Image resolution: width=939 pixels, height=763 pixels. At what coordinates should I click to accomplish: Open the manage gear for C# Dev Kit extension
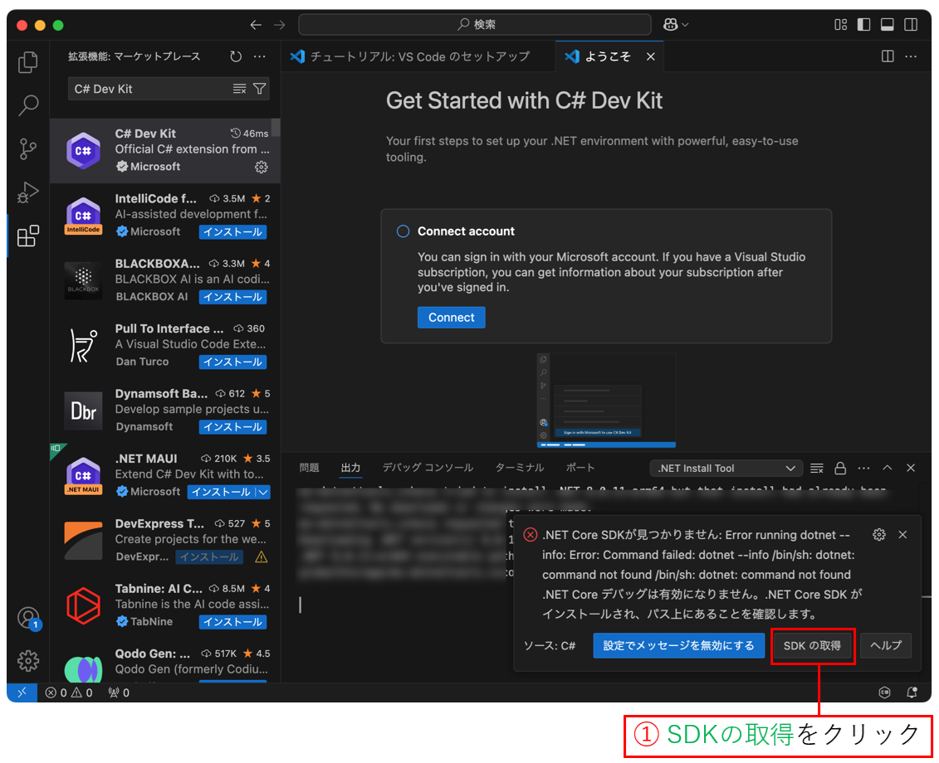(262, 167)
